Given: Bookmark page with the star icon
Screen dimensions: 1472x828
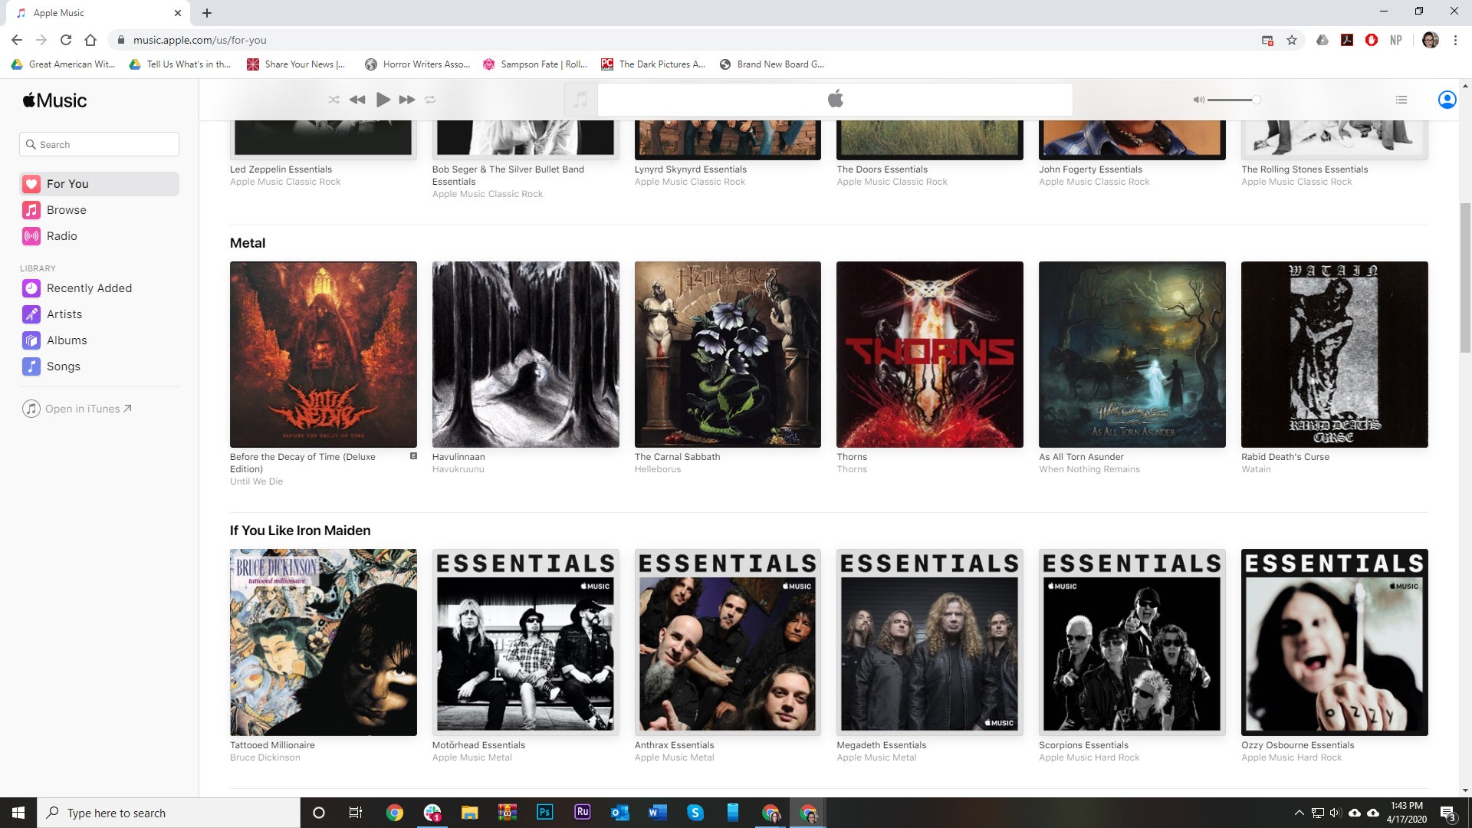Looking at the screenshot, I should click(x=1292, y=40).
